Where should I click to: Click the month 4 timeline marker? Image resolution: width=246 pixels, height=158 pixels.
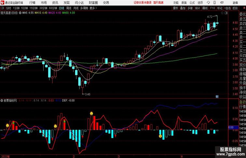click(x=182, y=156)
